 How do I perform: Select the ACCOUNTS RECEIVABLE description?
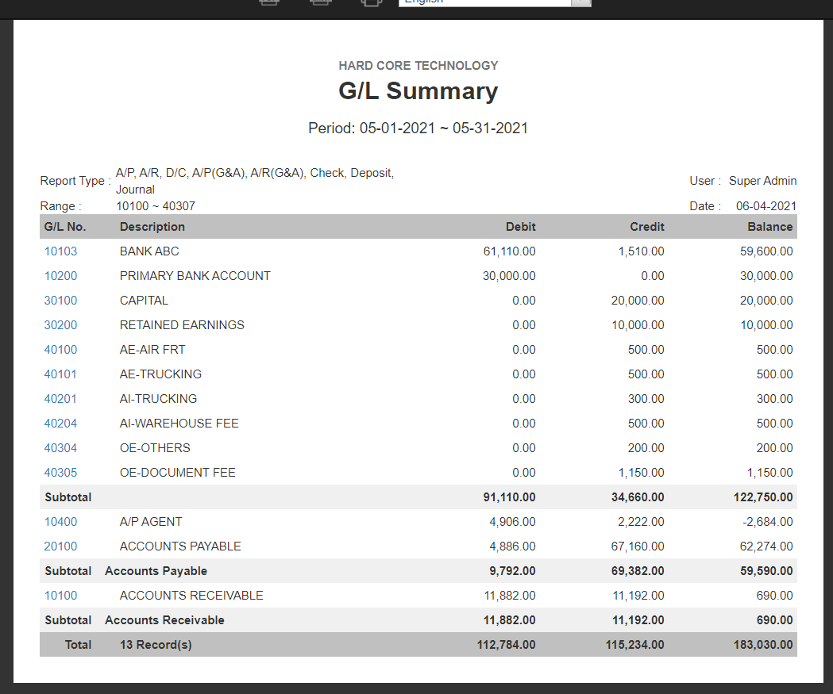click(x=191, y=596)
